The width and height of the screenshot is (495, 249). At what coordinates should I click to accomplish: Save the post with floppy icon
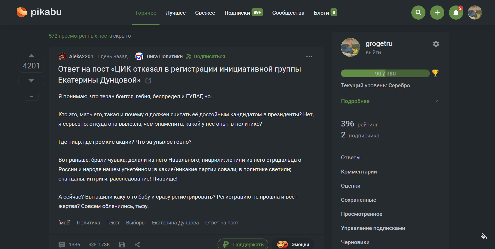point(122,245)
